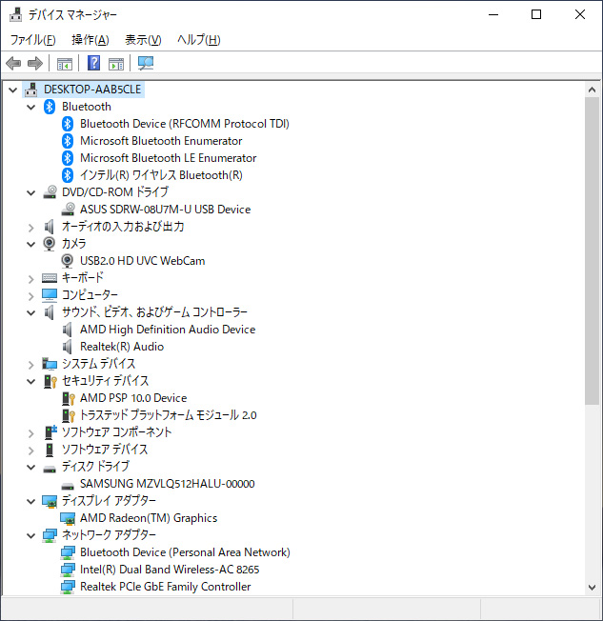Collapse the Bluetooth category
Viewport: 603px width, 621px height.
pos(30,107)
